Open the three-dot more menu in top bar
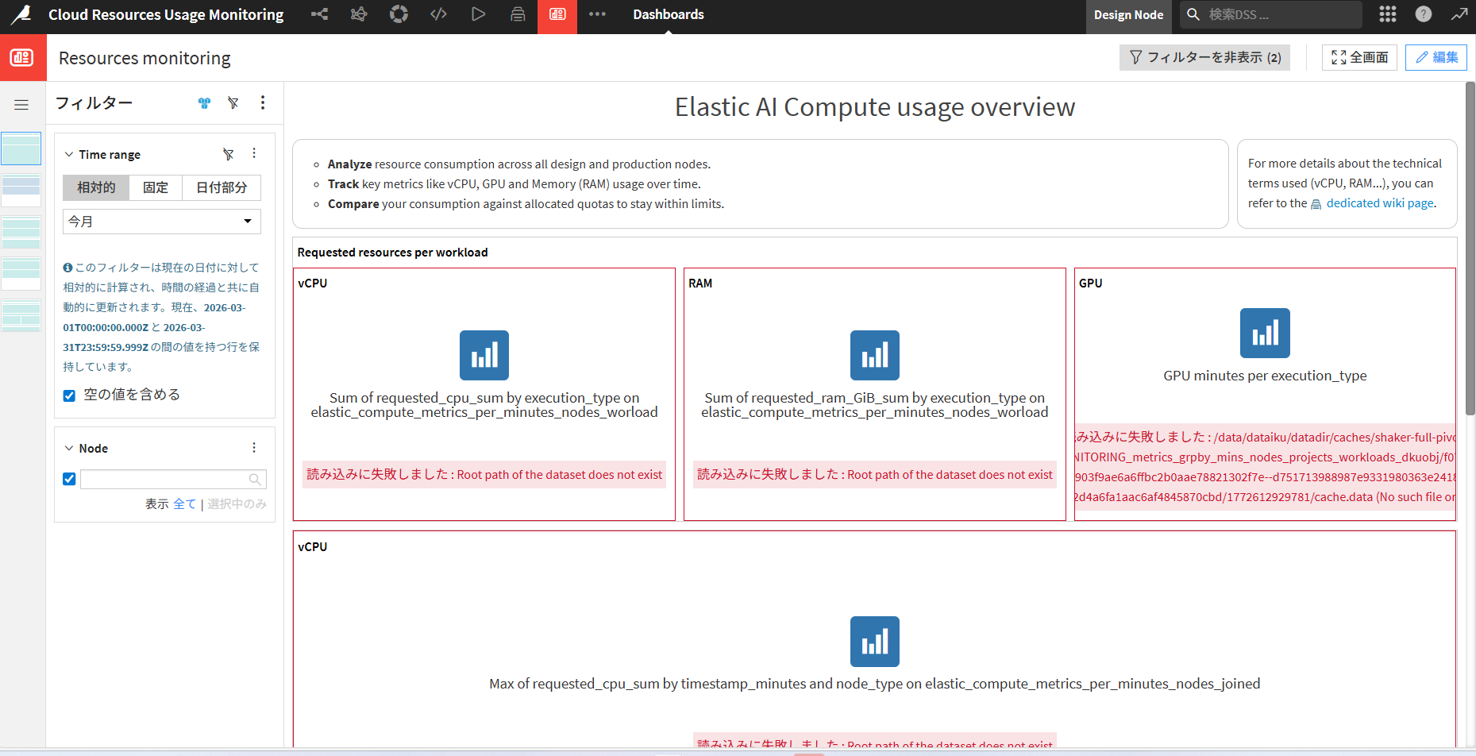This screenshot has height=756, width=1476. click(x=597, y=14)
